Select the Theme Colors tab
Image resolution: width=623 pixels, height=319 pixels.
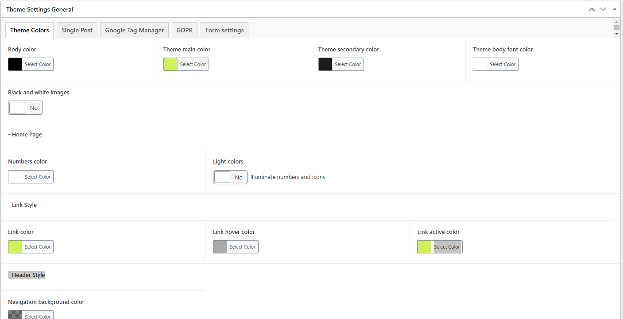30,30
